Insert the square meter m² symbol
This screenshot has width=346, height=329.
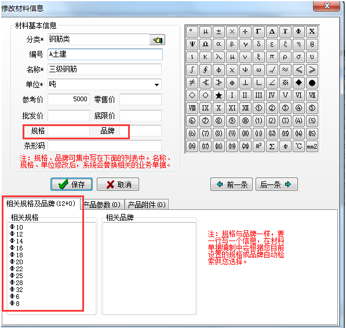tap(258, 146)
